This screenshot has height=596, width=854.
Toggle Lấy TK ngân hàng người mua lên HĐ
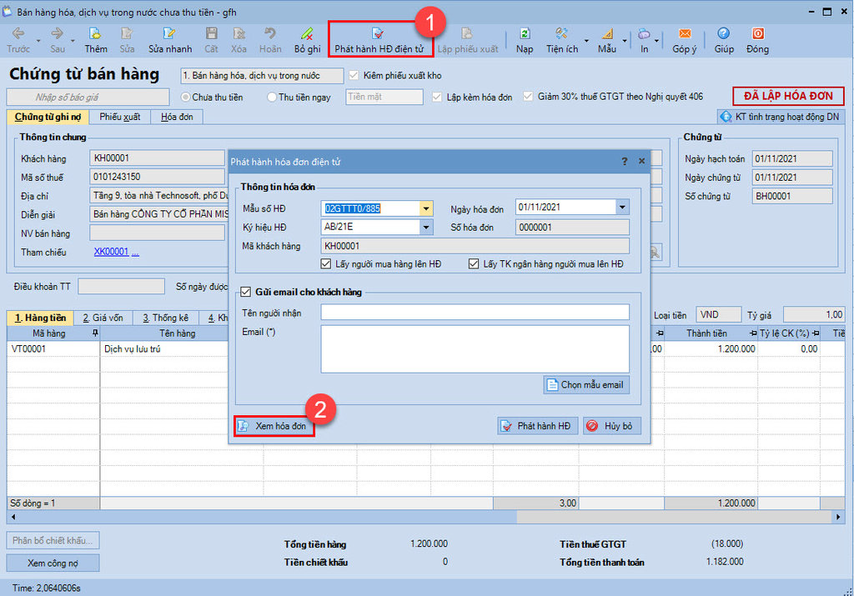474,264
